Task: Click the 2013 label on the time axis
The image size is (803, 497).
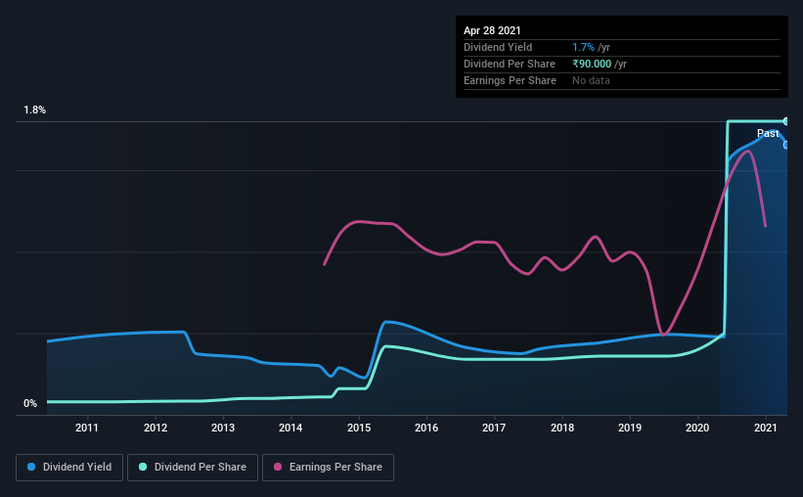Action: click(x=223, y=428)
